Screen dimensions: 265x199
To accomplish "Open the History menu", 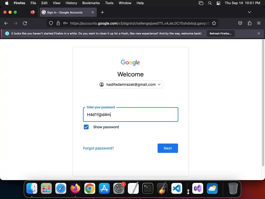I will [x=71, y=3].
